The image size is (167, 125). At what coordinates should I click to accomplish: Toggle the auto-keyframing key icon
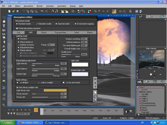coord(36,110)
